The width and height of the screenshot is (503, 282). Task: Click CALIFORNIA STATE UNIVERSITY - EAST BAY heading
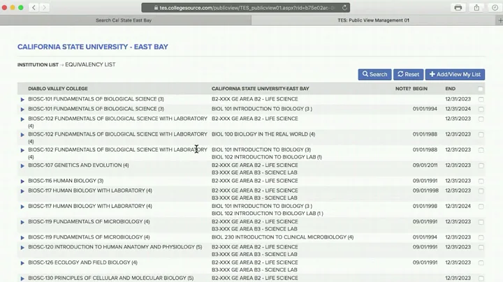pos(93,47)
